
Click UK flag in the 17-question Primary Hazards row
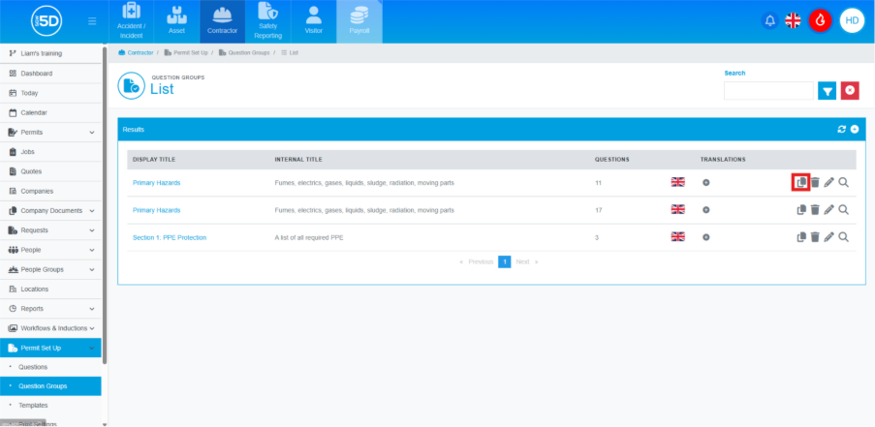tap(677, 209)
